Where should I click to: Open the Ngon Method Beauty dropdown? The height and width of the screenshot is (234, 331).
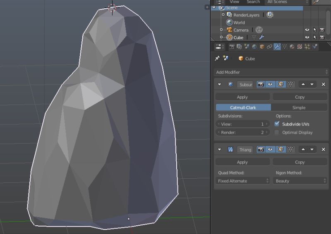[300, 181]
